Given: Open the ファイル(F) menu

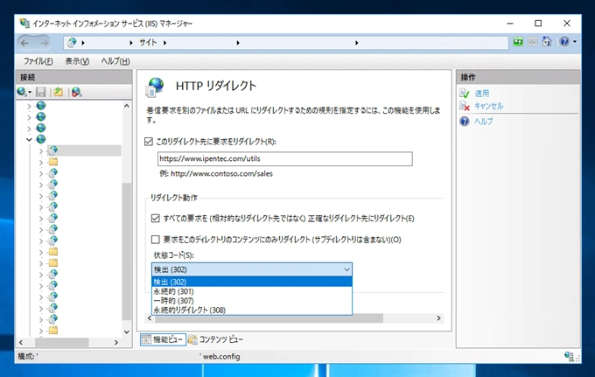Looking at the screenshot, I should tap(38, 61).
